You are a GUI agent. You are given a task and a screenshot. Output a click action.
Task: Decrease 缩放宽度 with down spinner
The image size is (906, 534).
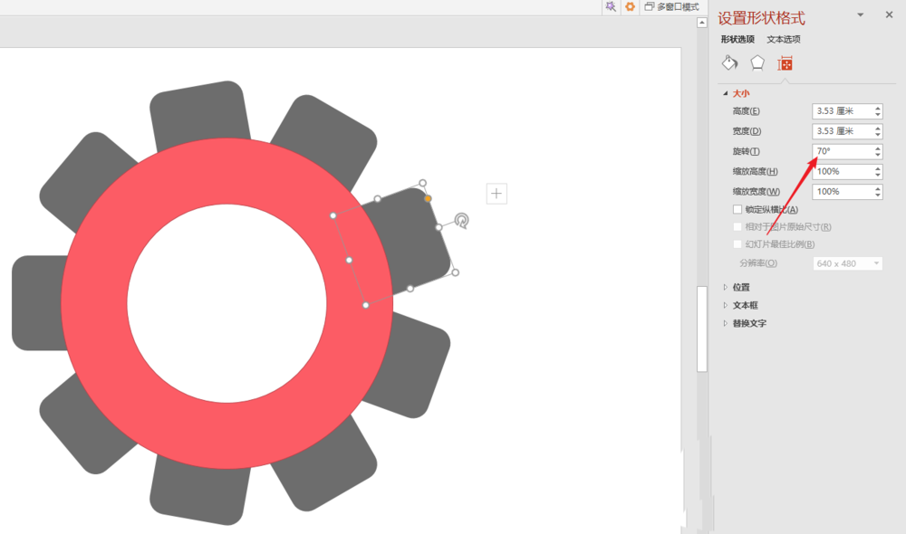tap(878, 195)
